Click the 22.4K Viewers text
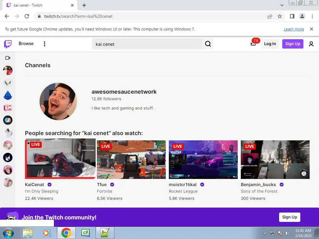 tap(39, 198)
